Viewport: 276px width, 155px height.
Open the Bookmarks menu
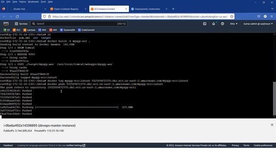coord(33,2)
